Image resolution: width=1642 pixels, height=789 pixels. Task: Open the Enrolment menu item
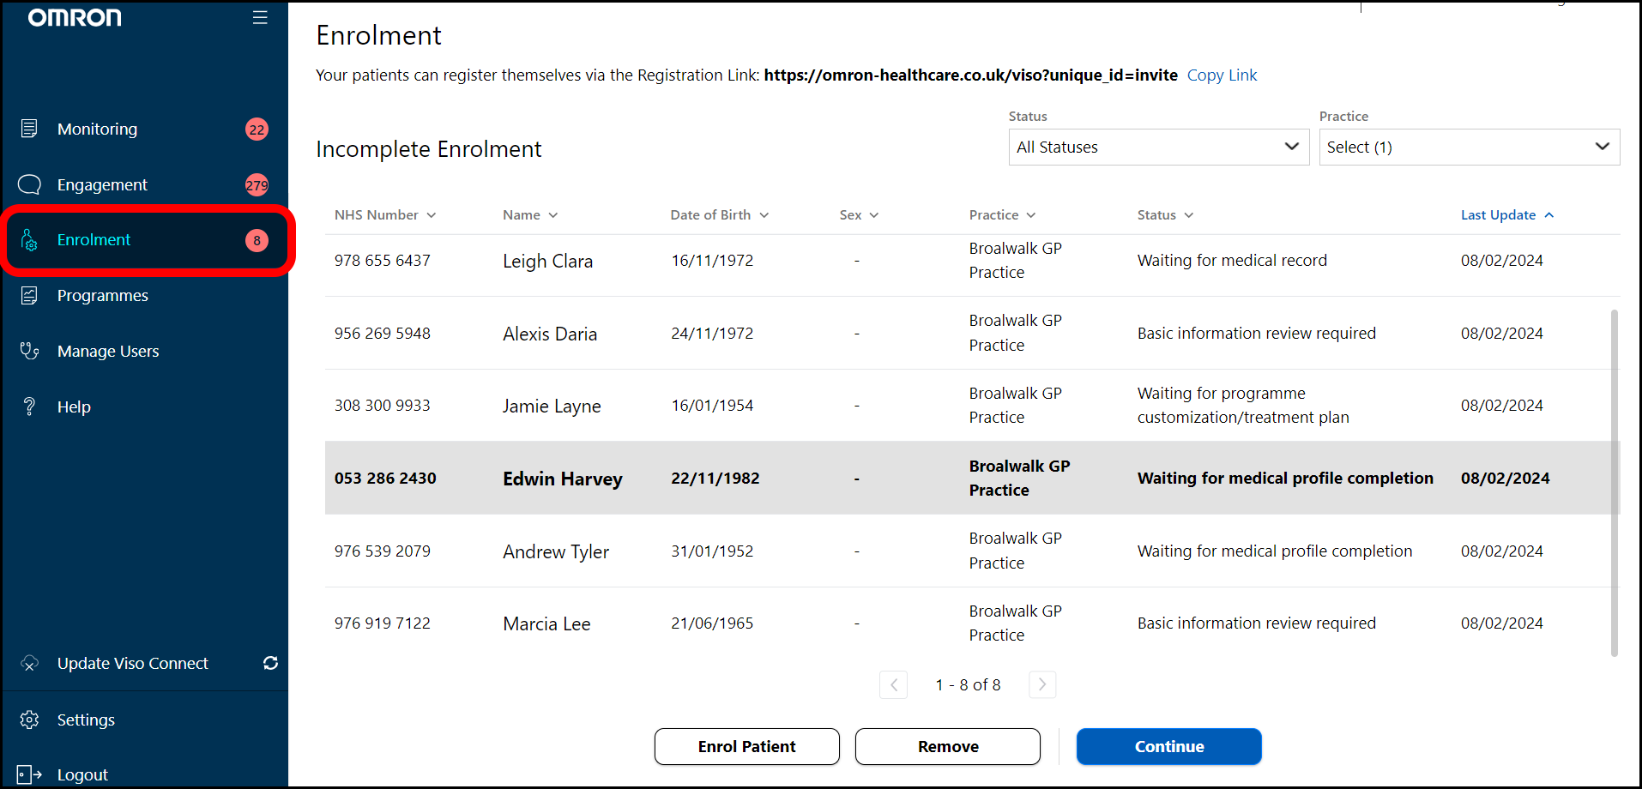[94, 240]
